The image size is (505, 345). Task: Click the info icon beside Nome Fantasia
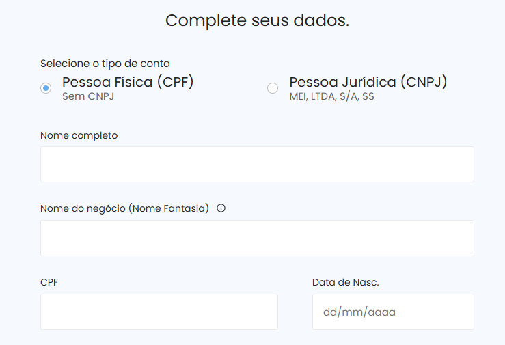coord(221,208)
